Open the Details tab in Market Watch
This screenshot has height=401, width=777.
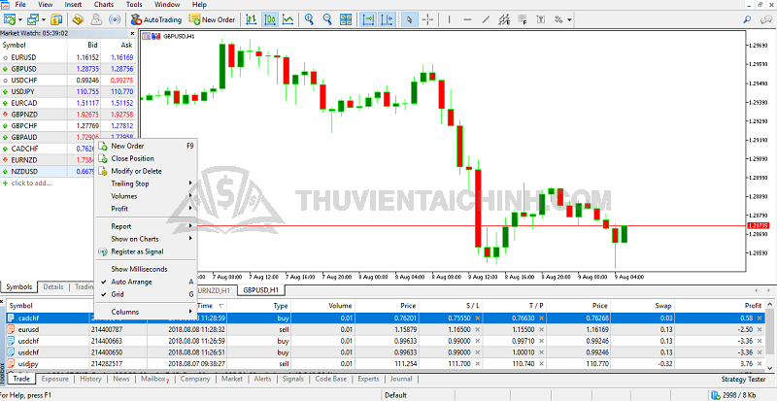click(x=53, y=287)
